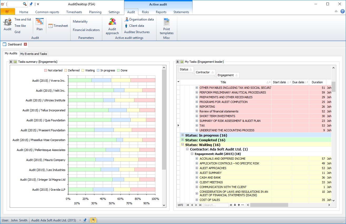Open the help question mark icon
The width and height of the screenshot is (346, 224).
[x=342, y=11]
